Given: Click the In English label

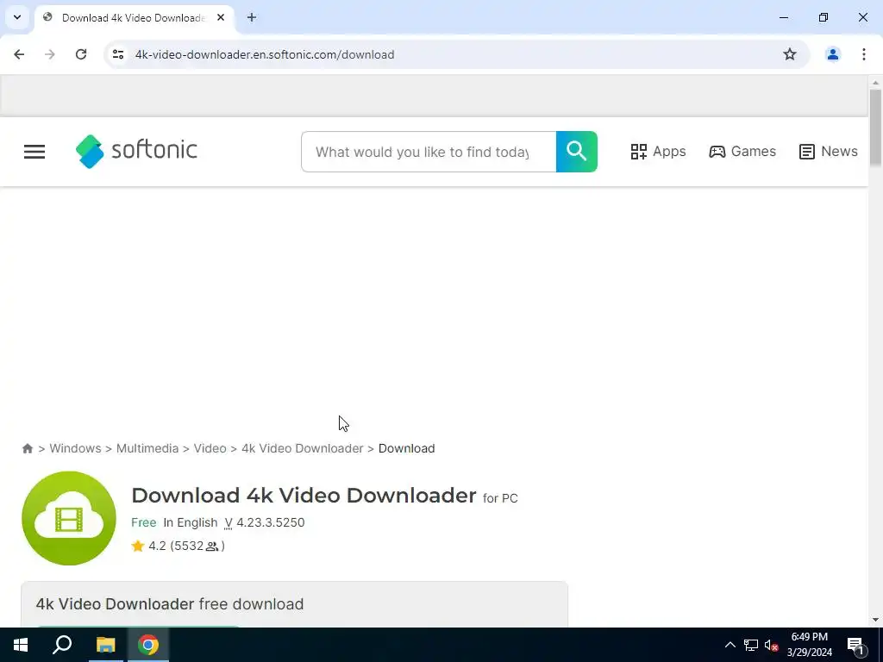Looking at the screenshot, I should (x=191, y=522).
